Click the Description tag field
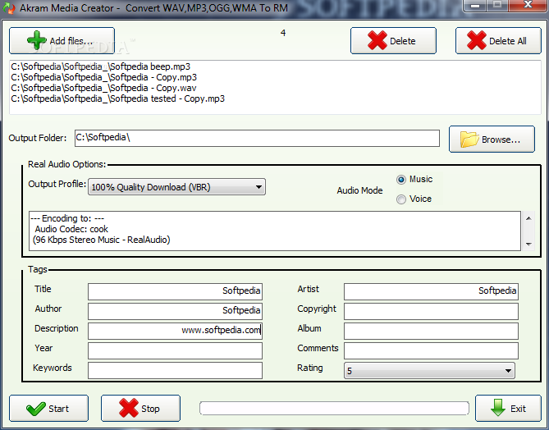This screenshot has height=430, width=549. (175, 331)
